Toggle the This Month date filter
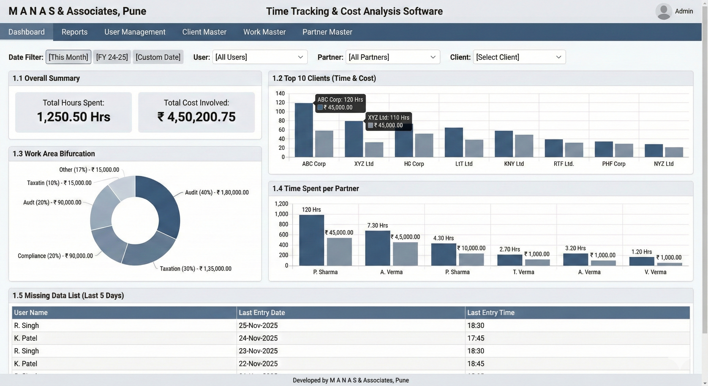Viewport: 708px width, 386px height. pyautogui.click(x=68, y=57)
